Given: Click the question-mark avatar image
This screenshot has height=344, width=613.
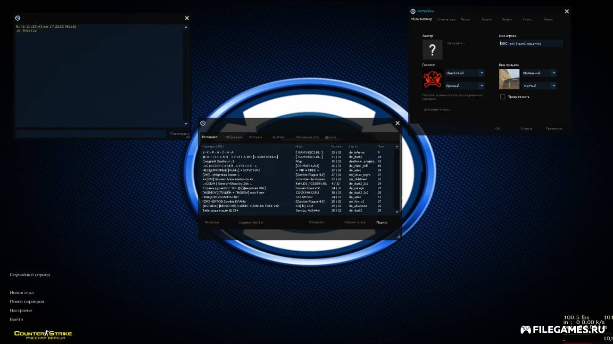Looking at the screenshot, I should pyautogui.click(x=432, y=49).
